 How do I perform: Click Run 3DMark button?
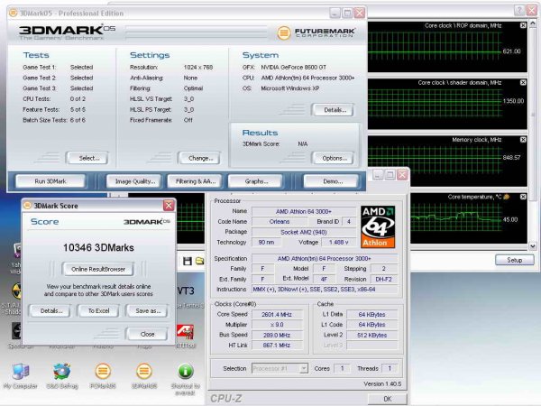coord(50,181)
